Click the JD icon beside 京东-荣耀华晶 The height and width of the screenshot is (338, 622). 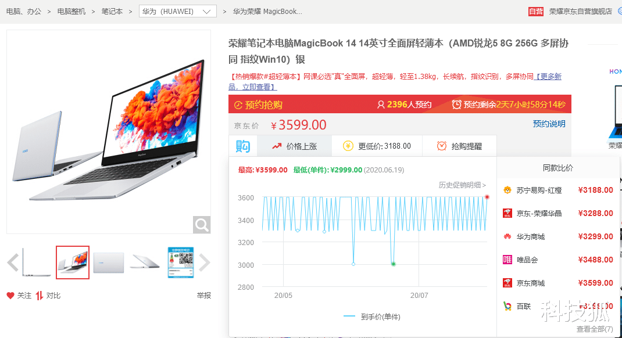[507, 213]
